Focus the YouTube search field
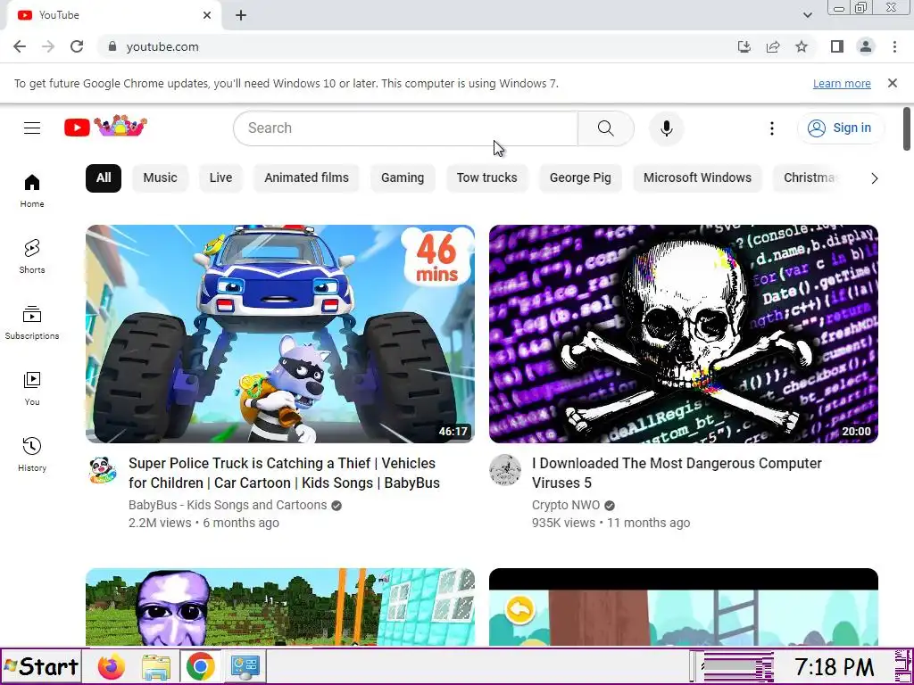Viewport: 914px width, 685px height. (x=406, y=128)
